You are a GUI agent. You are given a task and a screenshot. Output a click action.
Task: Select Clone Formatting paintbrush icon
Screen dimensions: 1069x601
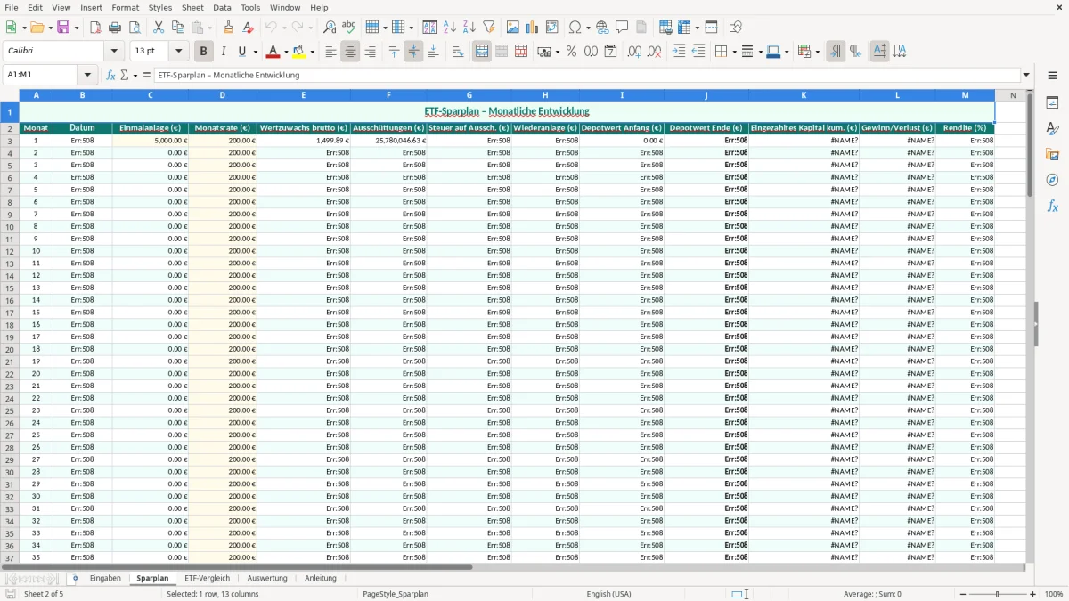(228, 28)
